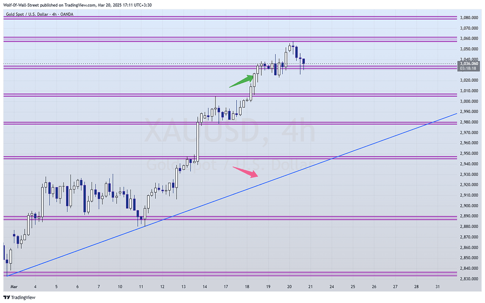Click the Gold Spot / U.S. Dollar symbol title
485x303 pixels.
(28, 14)
